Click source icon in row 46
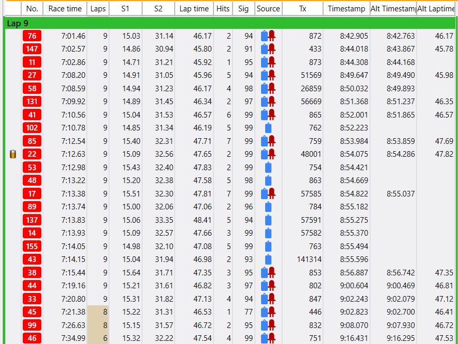Viewport: 458px width, 344px height. [x=268, y=338]
